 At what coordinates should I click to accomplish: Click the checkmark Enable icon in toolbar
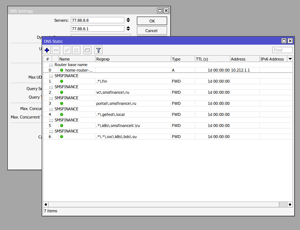click(67, 50)
